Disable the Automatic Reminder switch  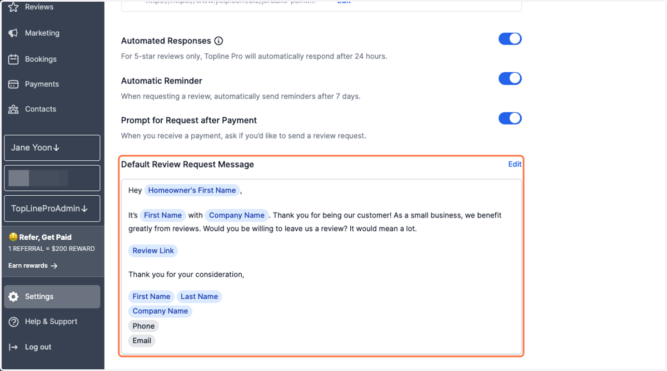pos(510,78)
